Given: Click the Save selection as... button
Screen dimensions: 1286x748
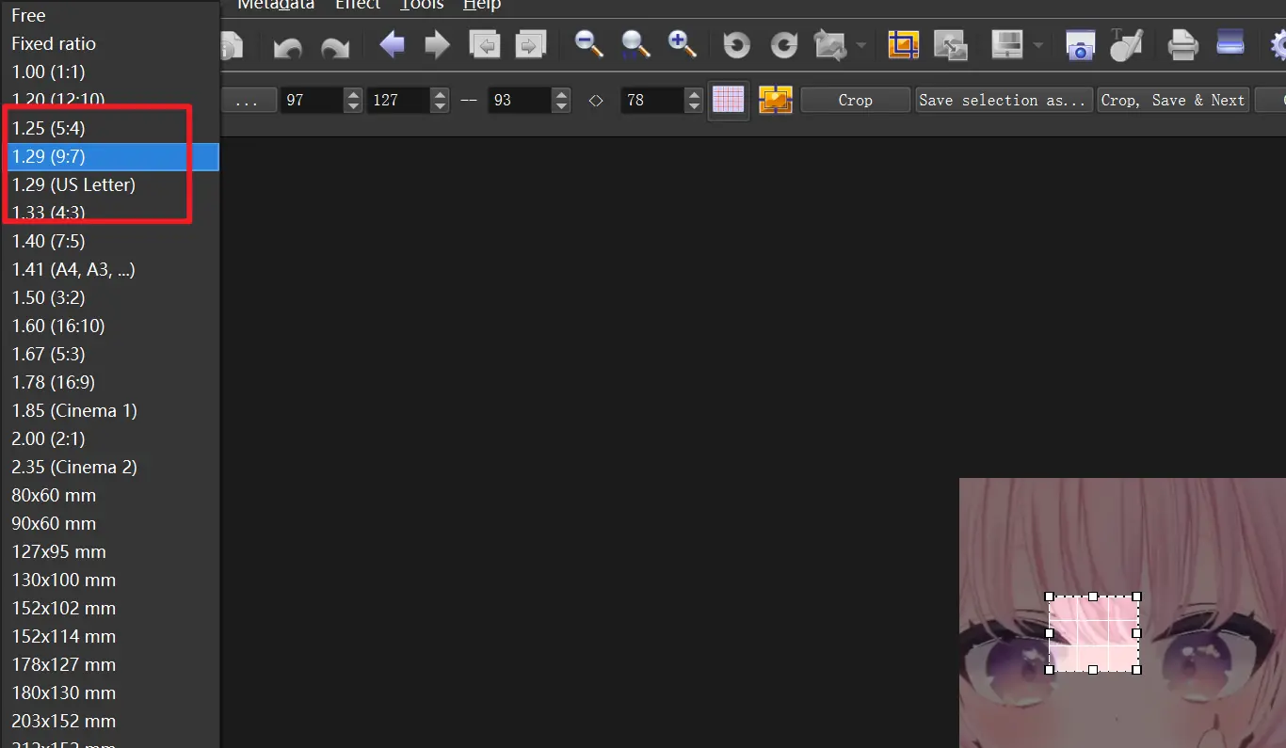Looking at the screenshot, I should point(1003,100).
